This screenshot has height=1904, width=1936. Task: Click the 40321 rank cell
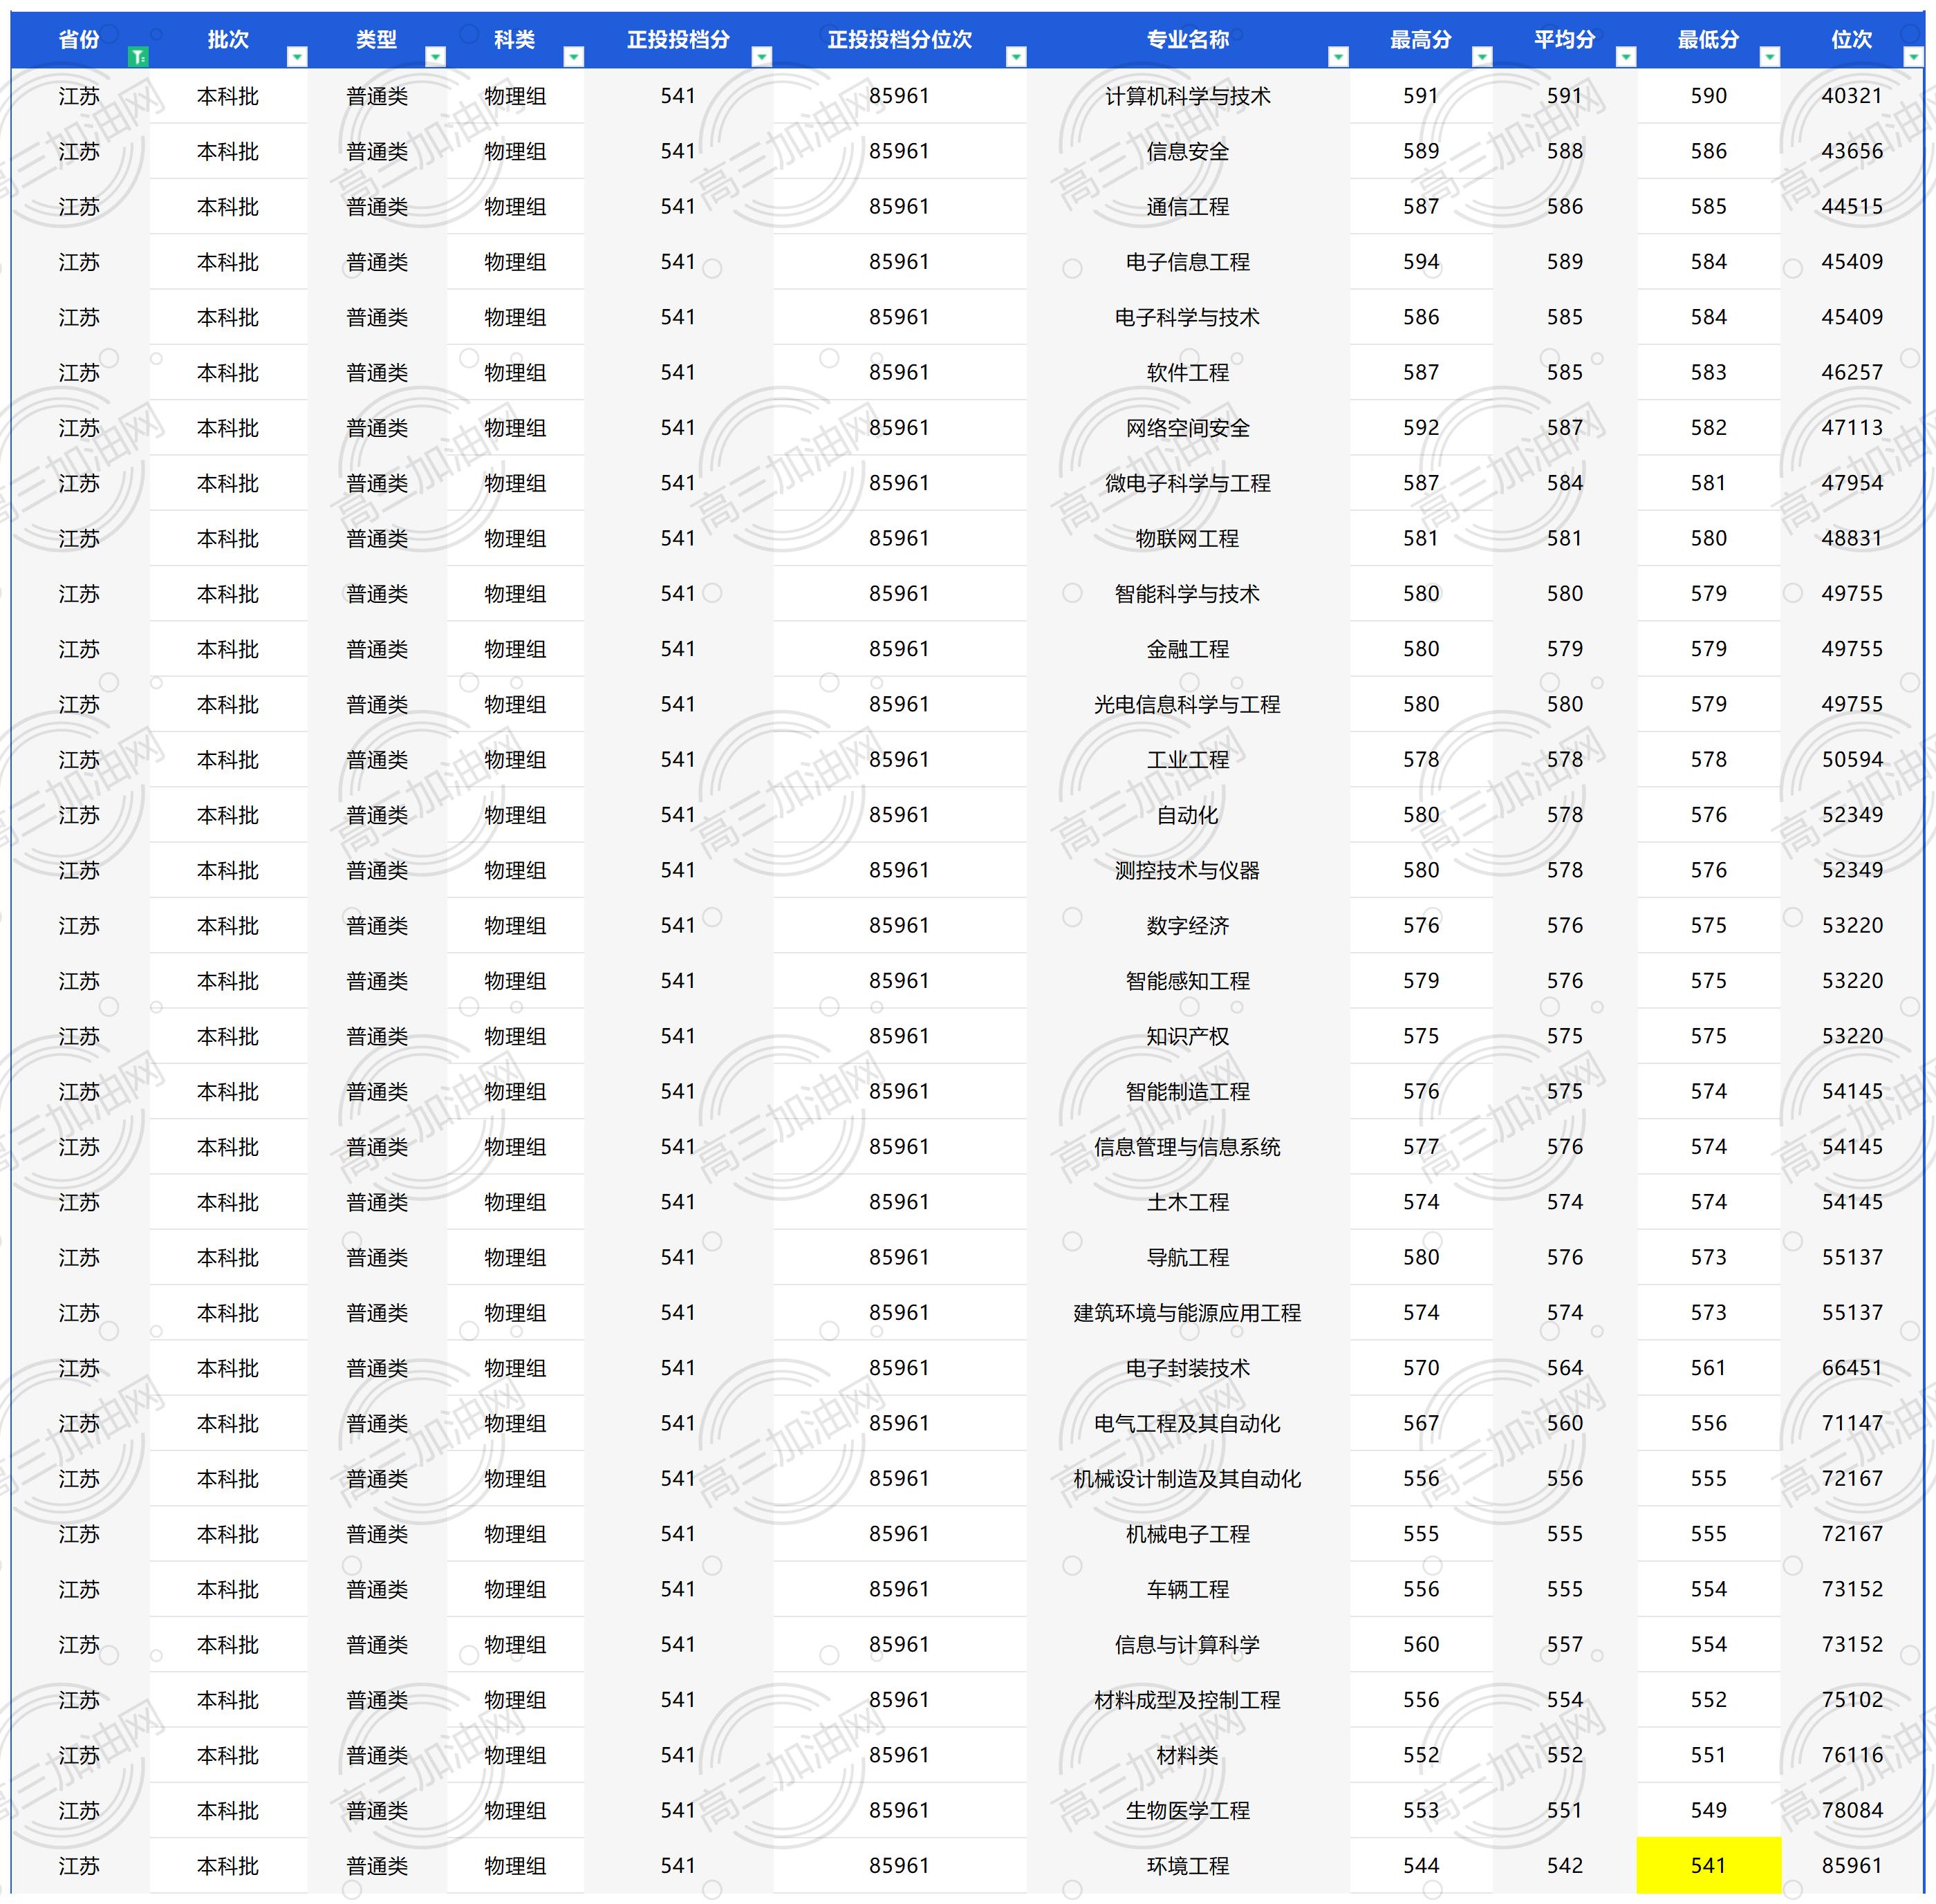1852,96
